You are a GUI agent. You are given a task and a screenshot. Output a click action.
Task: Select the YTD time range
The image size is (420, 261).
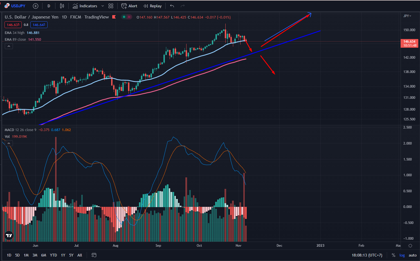coord(53,255)
